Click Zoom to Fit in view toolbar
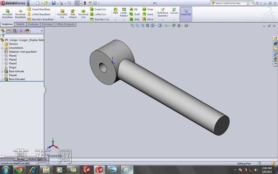 coord(132,26)
